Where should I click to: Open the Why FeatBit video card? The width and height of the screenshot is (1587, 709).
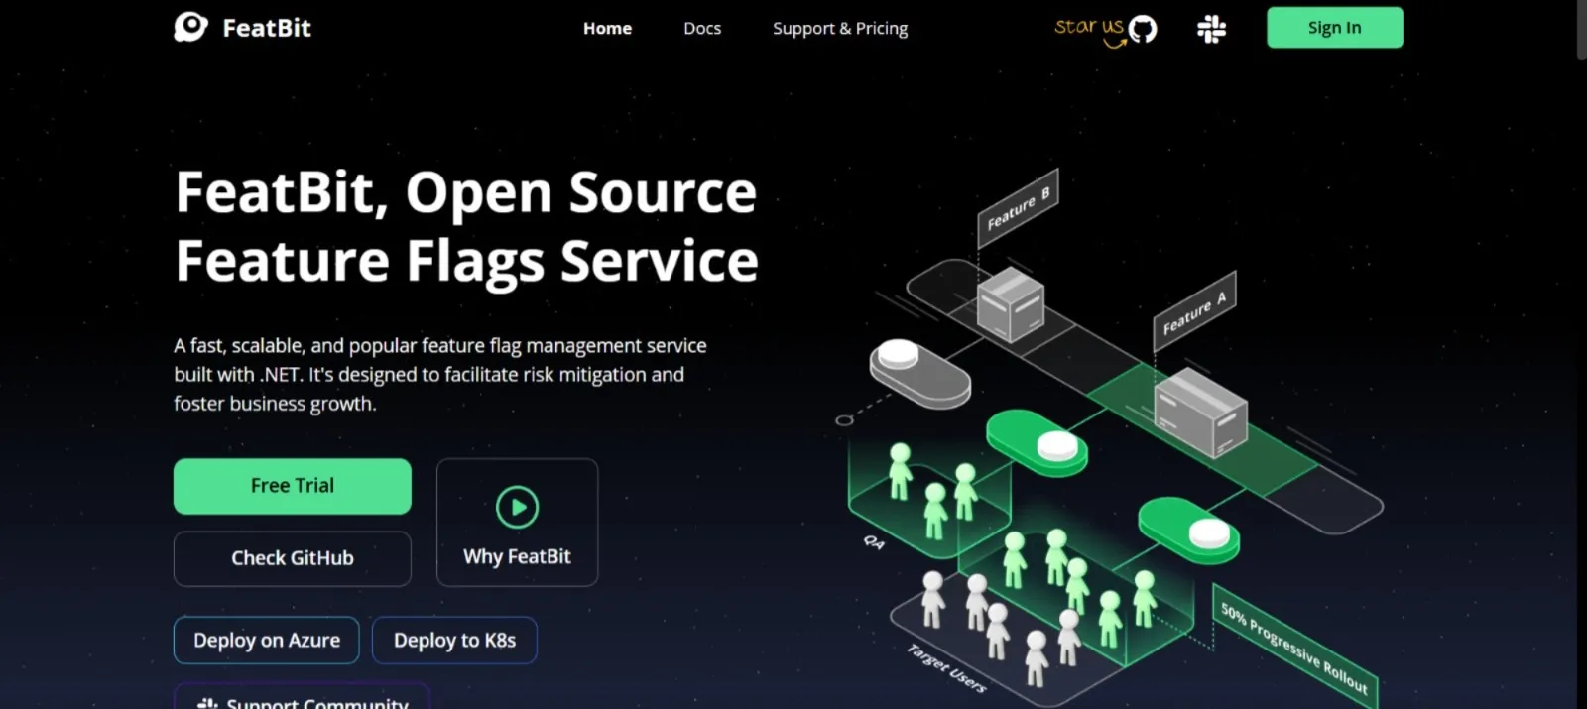coord(517,523)
